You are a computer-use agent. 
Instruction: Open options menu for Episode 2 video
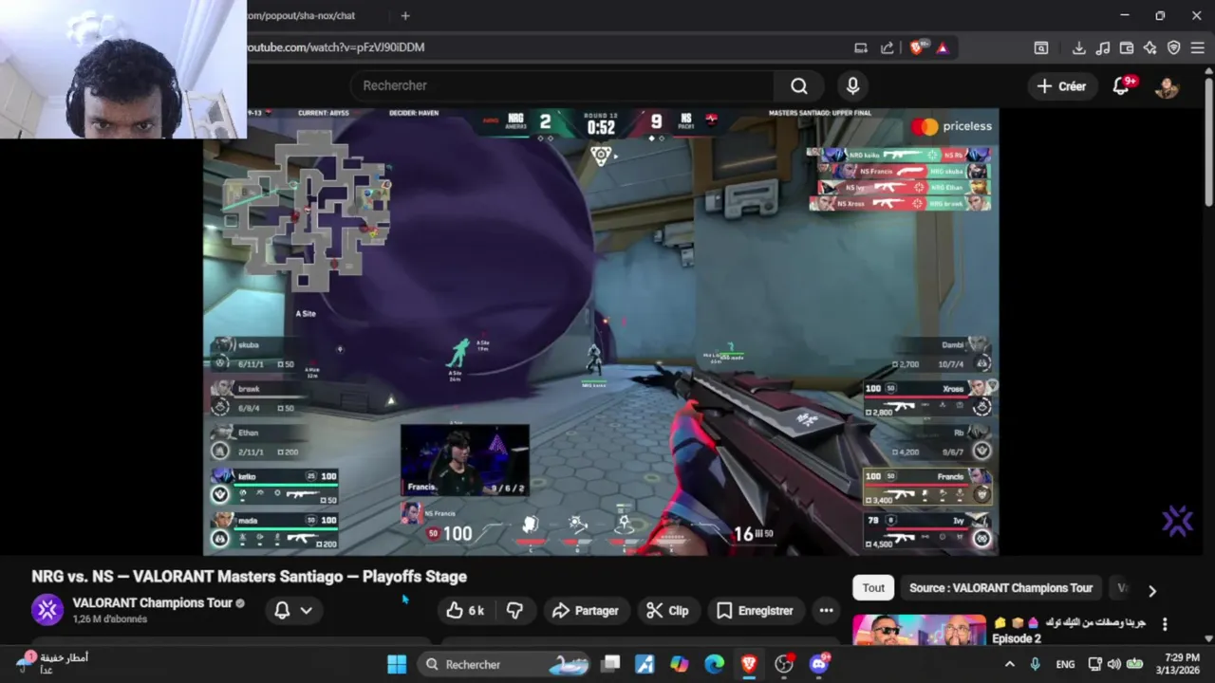(x=1165, y=624)
